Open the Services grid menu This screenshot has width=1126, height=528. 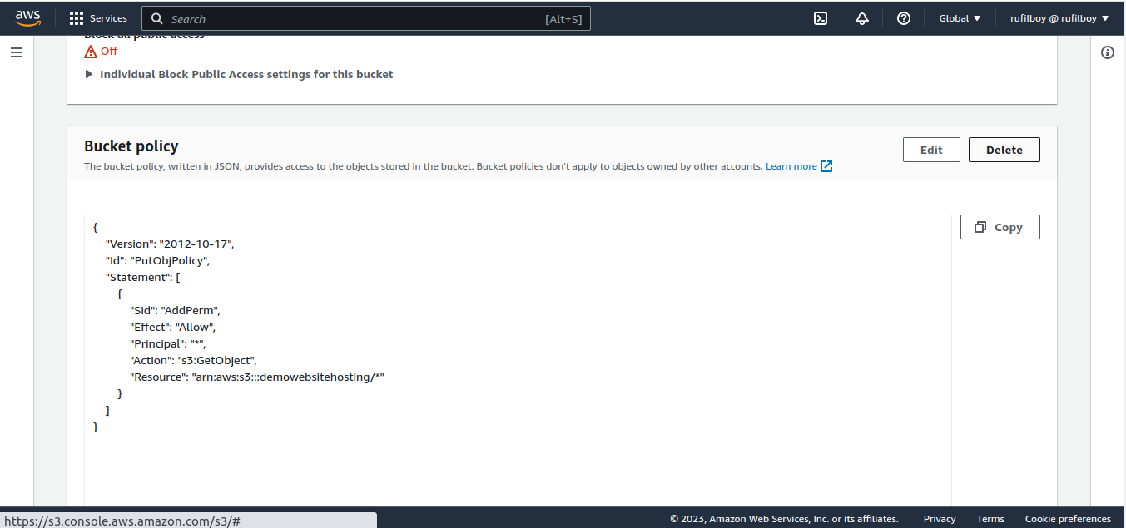pyautogui.click(x=98, y=18)
